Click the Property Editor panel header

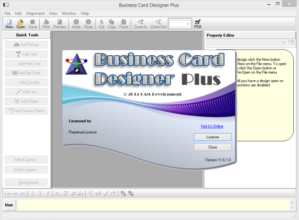coord(250,35)
